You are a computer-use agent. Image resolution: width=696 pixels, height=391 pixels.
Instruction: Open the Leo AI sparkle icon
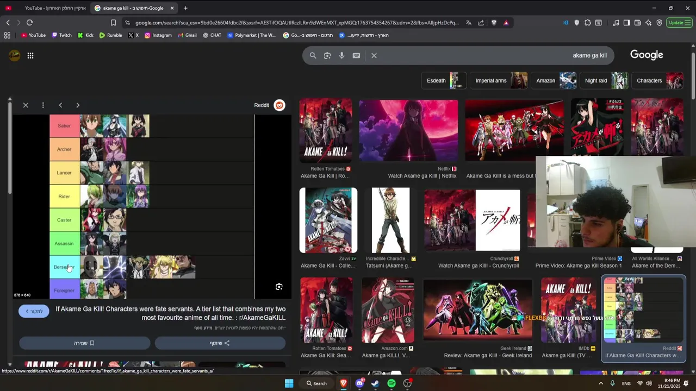(648, 23)
